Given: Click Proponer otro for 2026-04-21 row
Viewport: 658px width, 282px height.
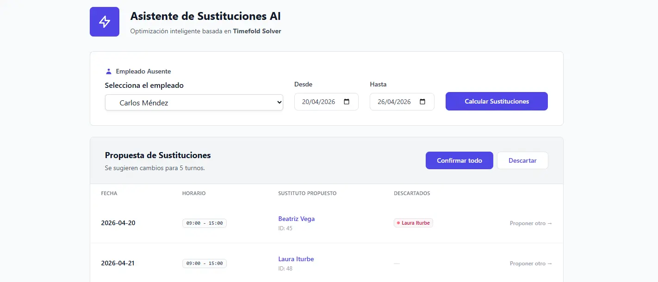Looking at the screenshot, I should click(531, 264).
